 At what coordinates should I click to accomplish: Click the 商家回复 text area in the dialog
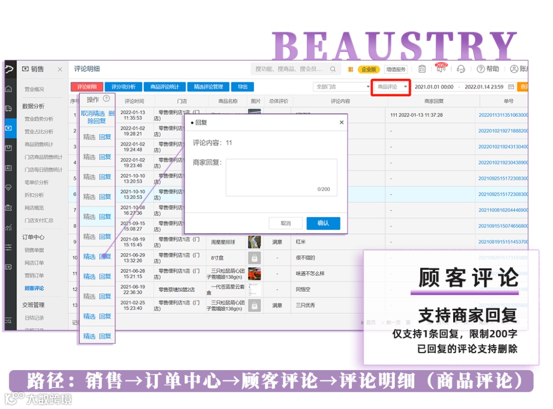tap(282, 177)
